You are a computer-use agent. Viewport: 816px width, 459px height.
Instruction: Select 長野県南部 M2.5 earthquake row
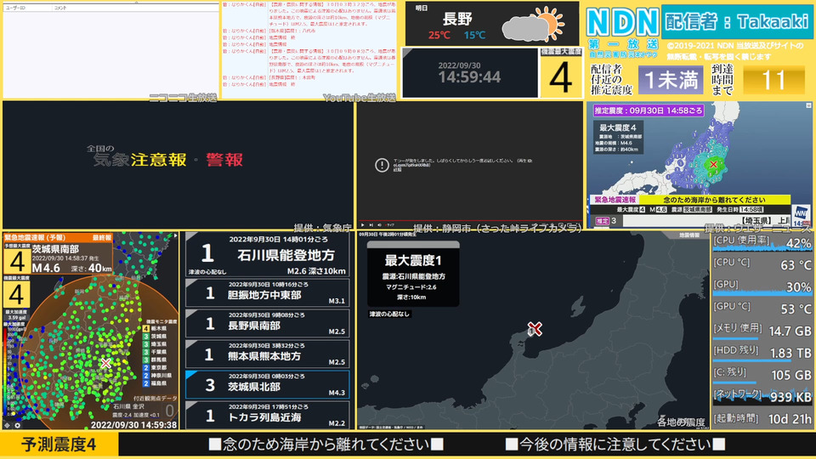click(268, 324)
